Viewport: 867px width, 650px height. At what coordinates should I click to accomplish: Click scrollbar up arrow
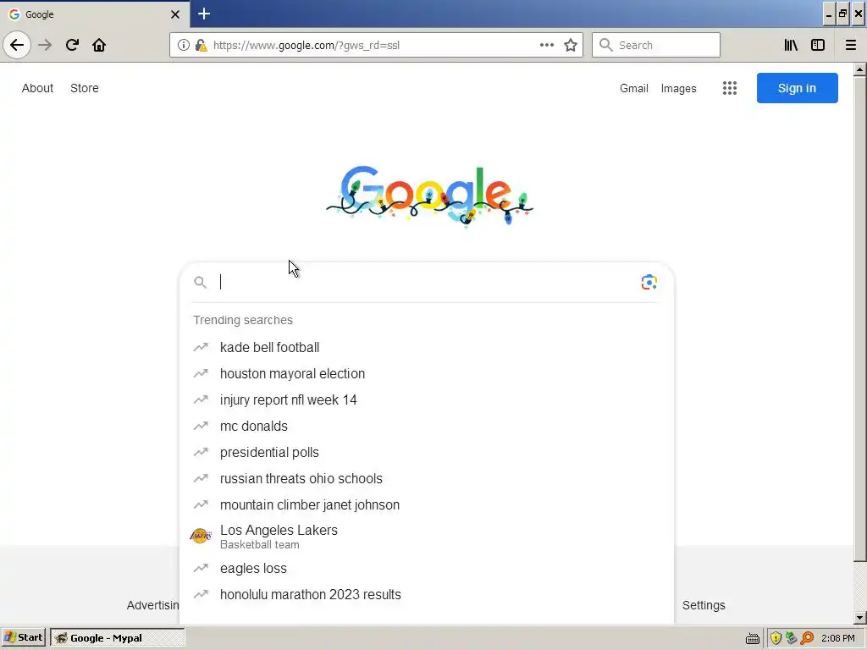(860, 69)
